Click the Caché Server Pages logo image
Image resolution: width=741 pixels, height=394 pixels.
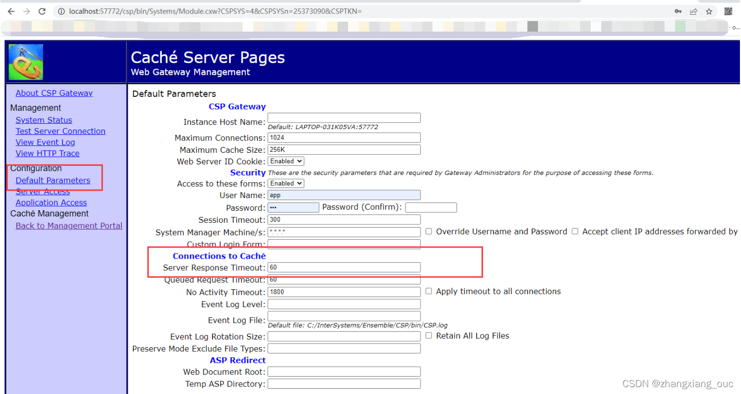pyautogui.click(x=26, y=62)
